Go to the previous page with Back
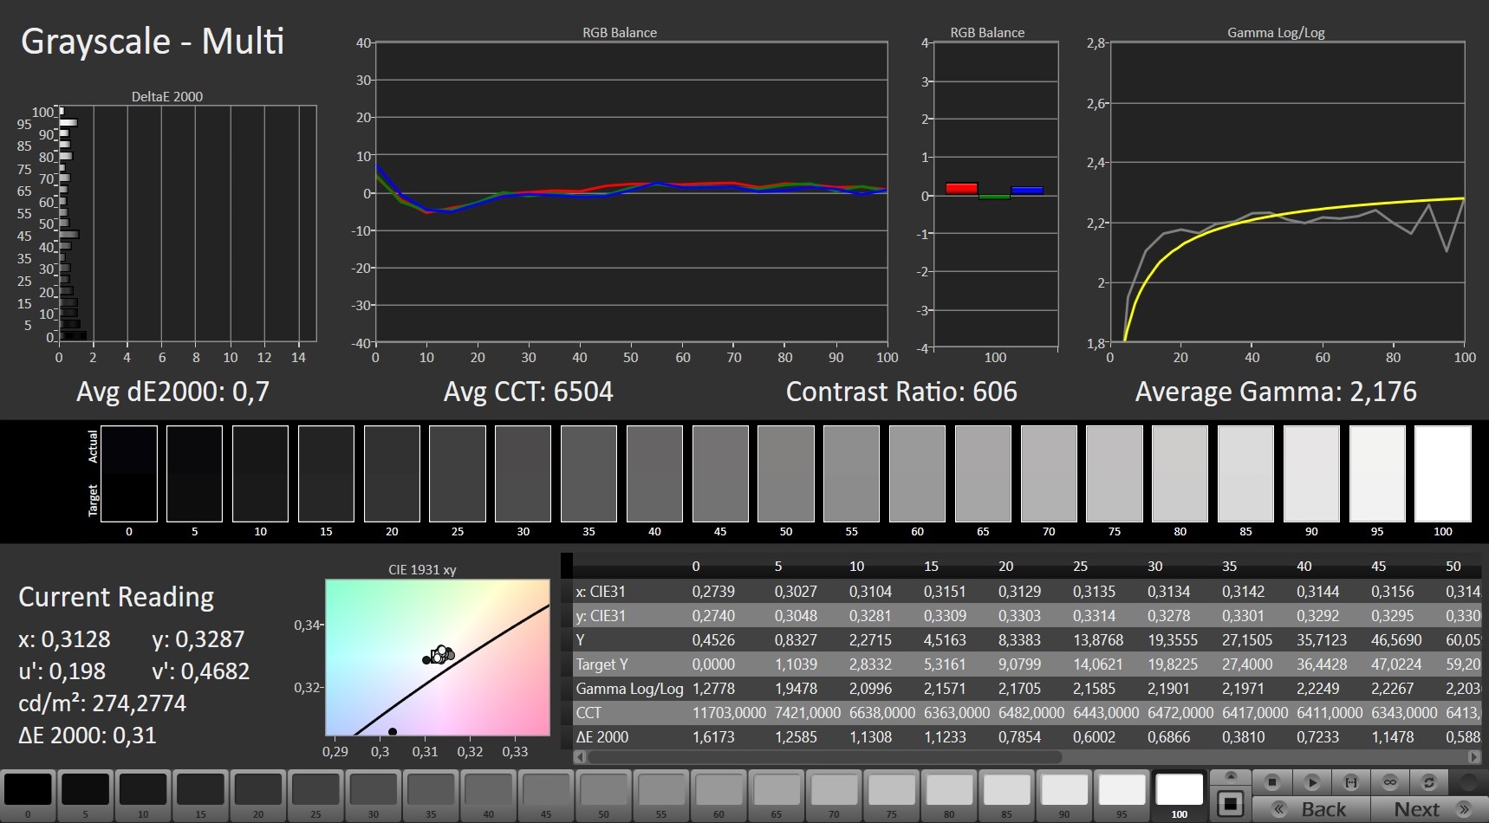 point(1310,809)
